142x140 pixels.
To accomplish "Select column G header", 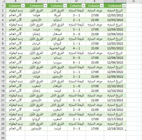I will click(x=134, y=1).
